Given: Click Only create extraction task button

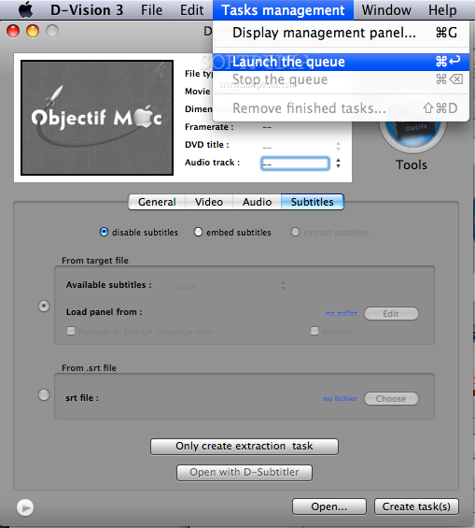Looking at the screenshot, I should click(x=244, y=447).
